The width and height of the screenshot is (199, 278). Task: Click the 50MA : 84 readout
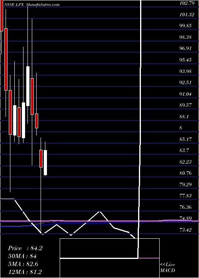pos(22,256)
